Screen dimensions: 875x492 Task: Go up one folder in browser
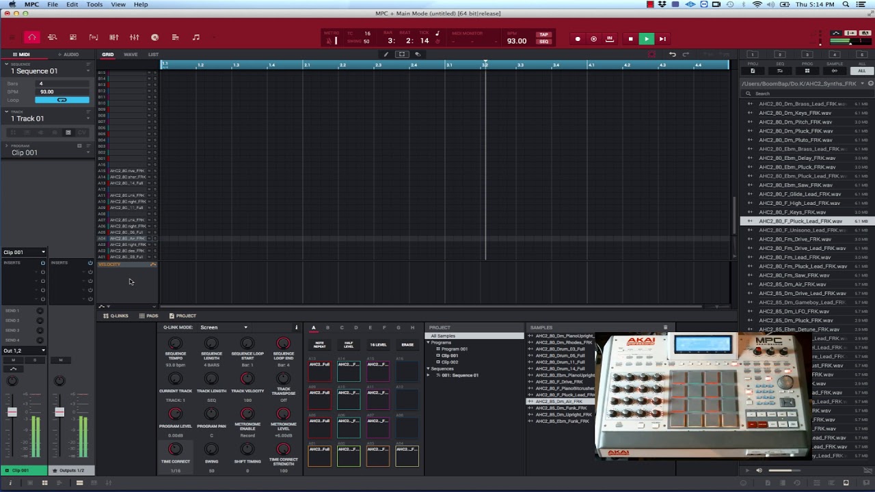(x=871, y=83)
